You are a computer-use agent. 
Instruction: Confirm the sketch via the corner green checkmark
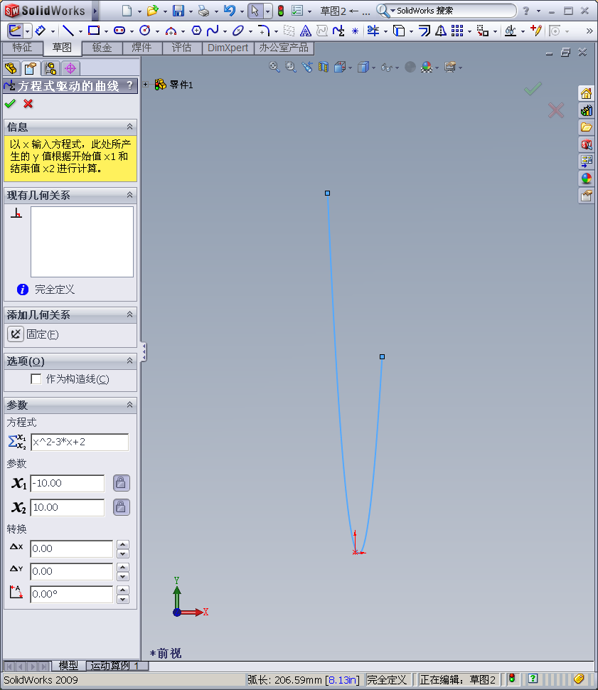533,89
